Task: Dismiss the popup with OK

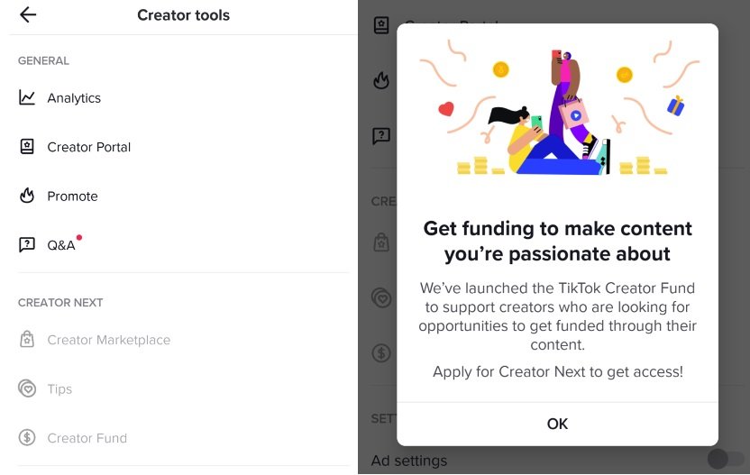Action: [557, 424]
